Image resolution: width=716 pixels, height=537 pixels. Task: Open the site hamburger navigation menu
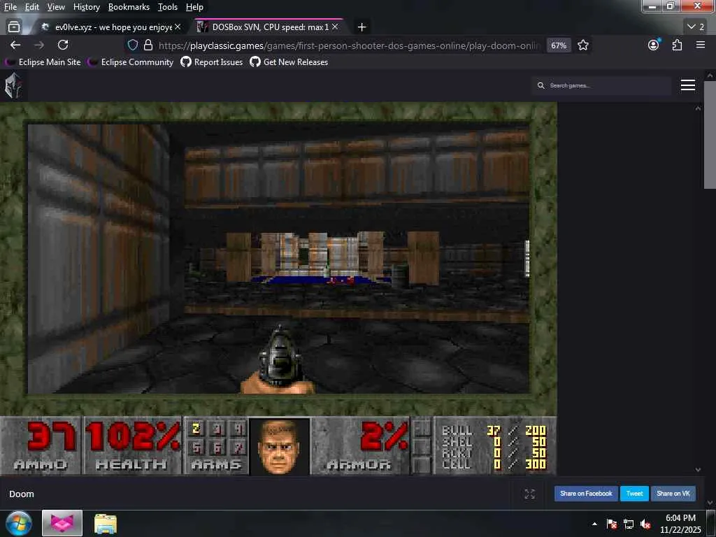(x=688, y=85)
